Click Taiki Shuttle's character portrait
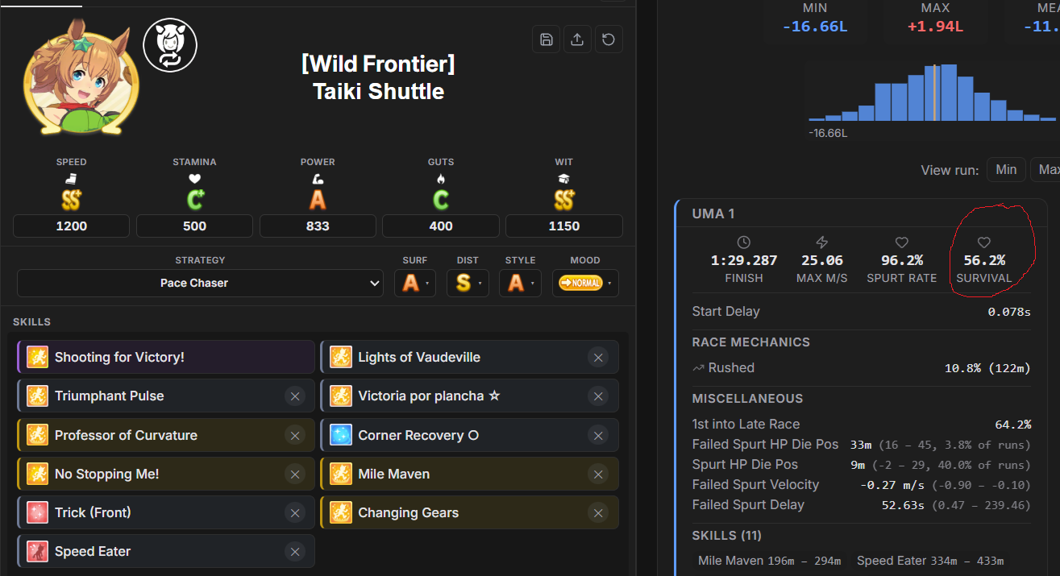This screenshot has height=576, width=1060. (80, 77)
